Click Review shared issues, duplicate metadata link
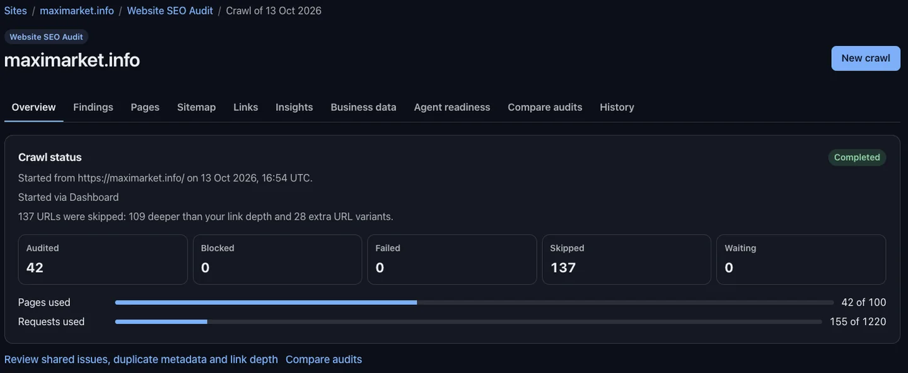The height and width of the screenshot is (373, 908). 141,359
